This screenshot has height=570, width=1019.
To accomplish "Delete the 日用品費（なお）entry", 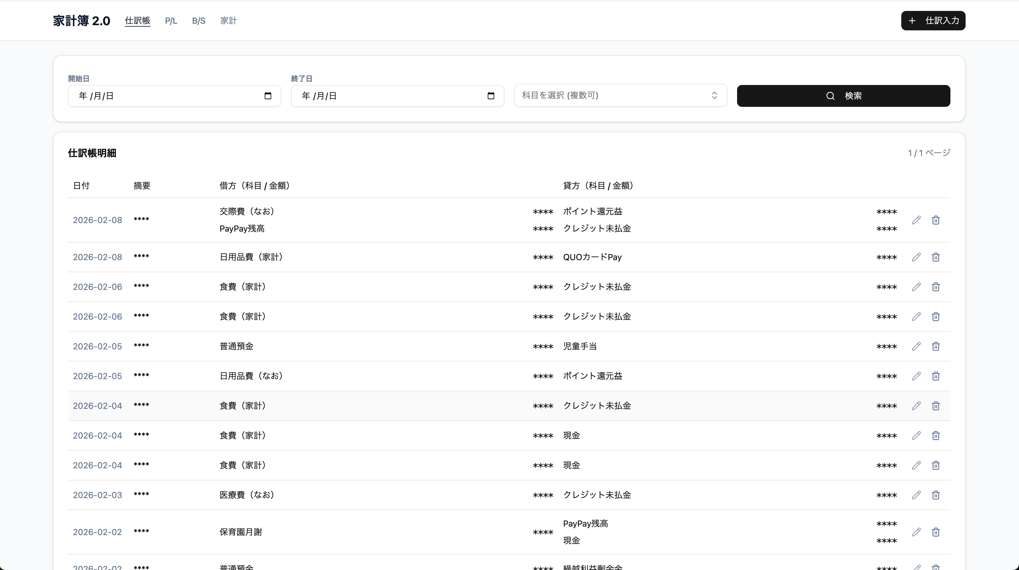I will pyautogui.click(x=936, y=376).
